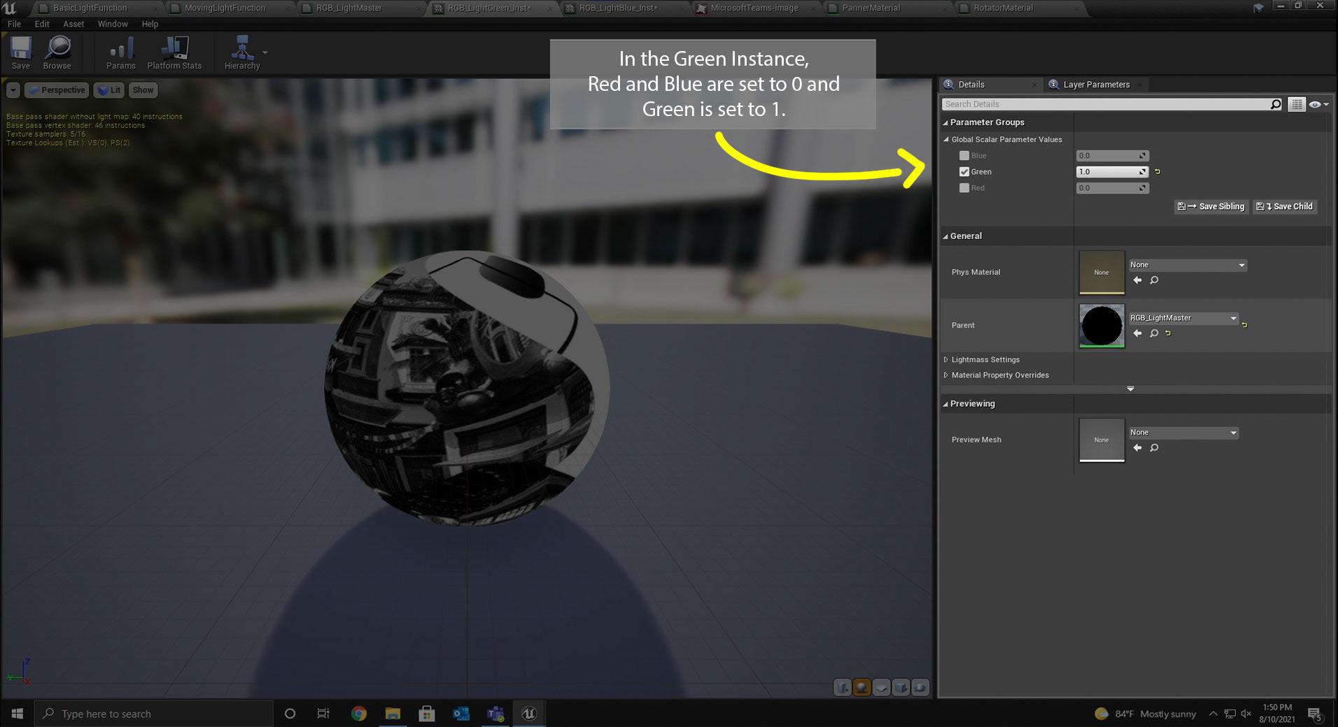Click taskbar search box
The image size is (1338, 727).
154,714
